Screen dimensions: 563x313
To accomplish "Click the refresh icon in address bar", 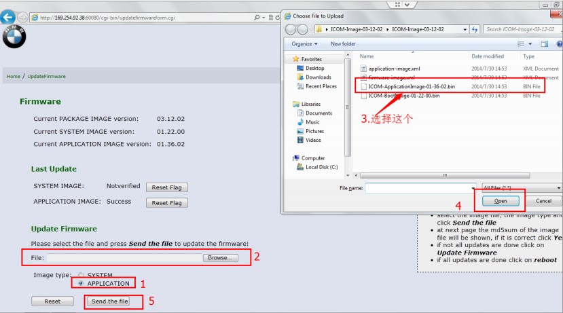I will (278, 17).
